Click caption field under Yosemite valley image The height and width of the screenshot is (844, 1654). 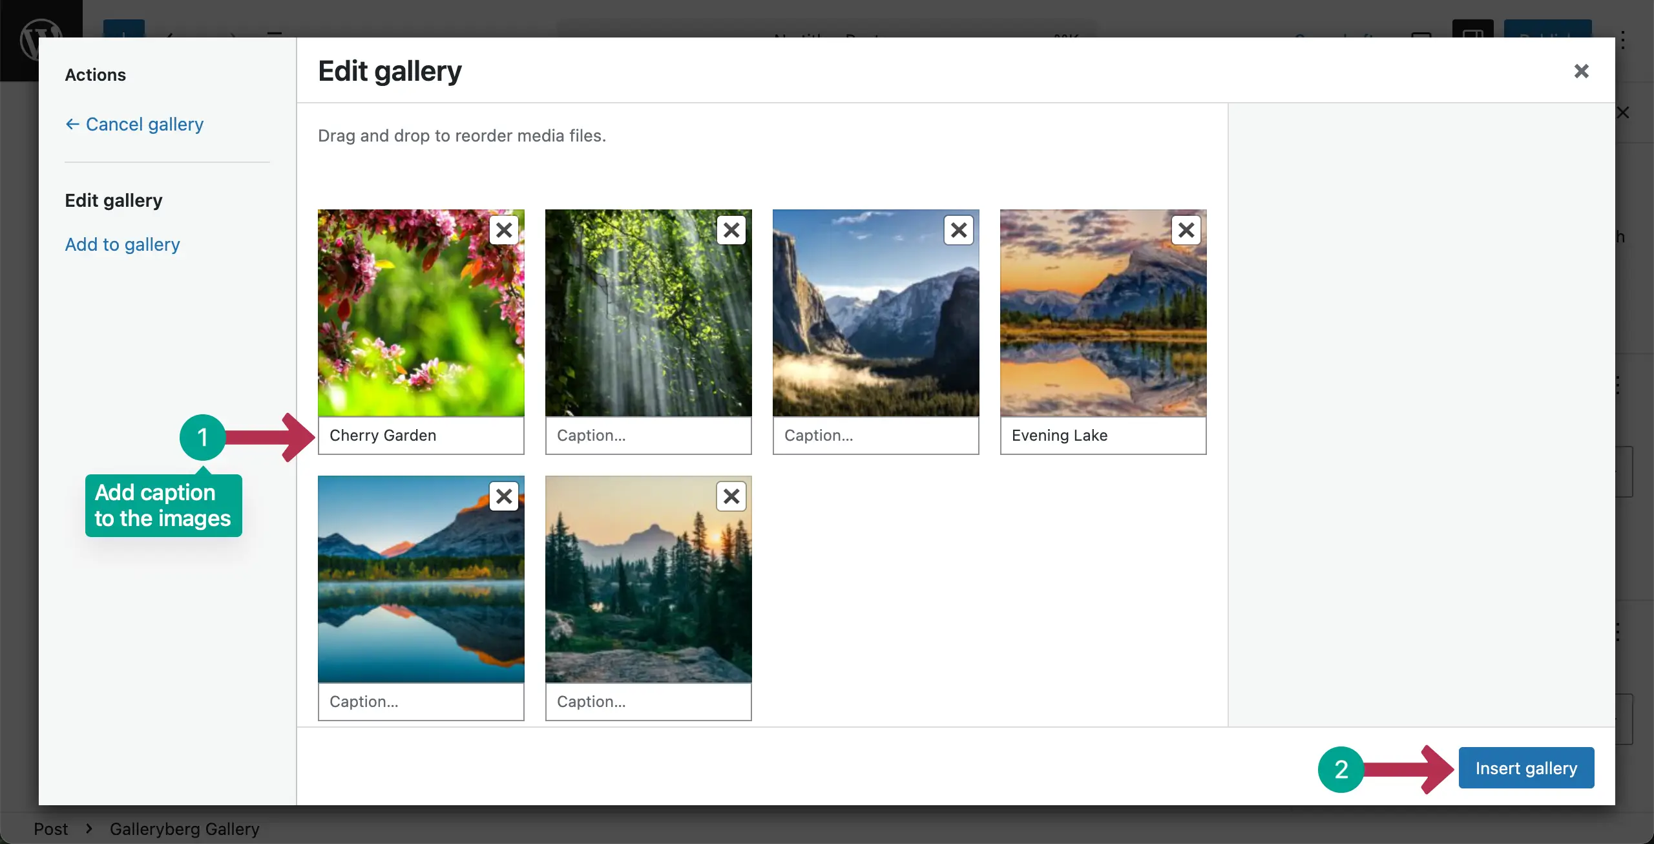[875, 436]
